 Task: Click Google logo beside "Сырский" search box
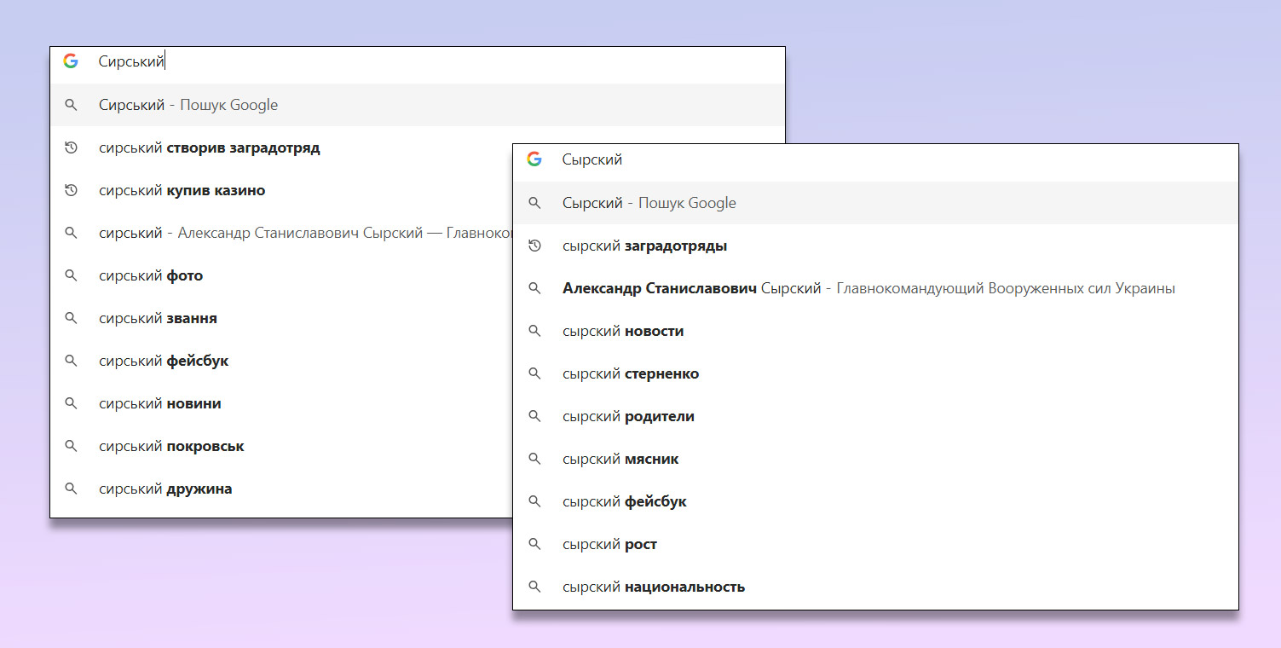click(x=534, y=159)
